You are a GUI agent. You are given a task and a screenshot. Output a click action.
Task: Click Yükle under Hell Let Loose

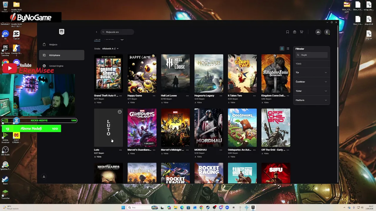coord(165,103)
